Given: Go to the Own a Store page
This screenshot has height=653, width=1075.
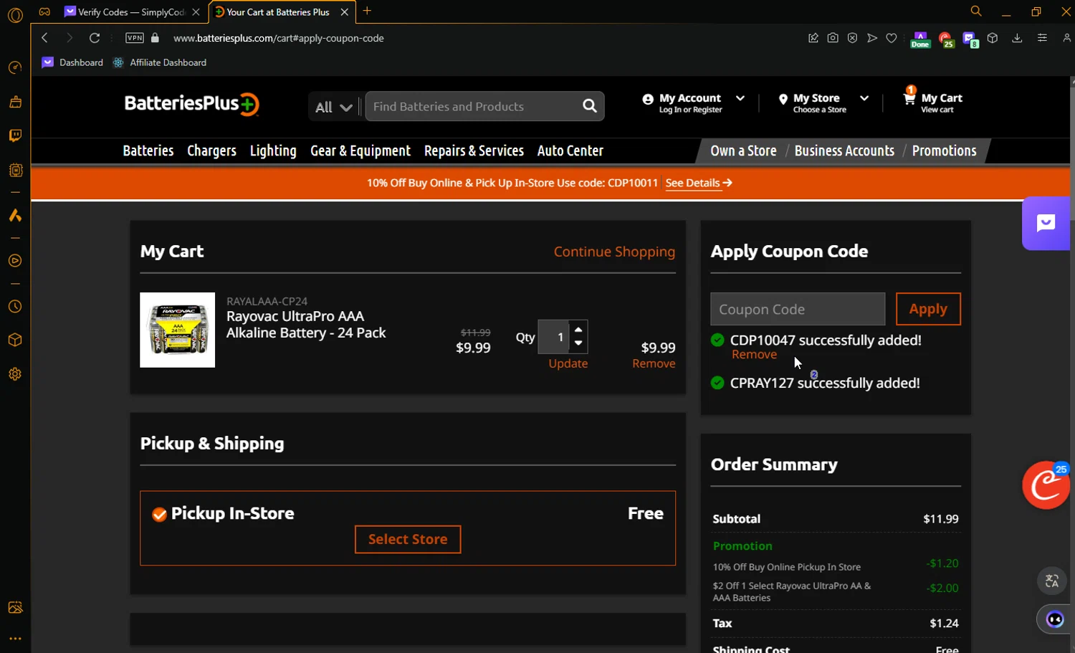Looking at the screenshot, I should click(743, 151).
